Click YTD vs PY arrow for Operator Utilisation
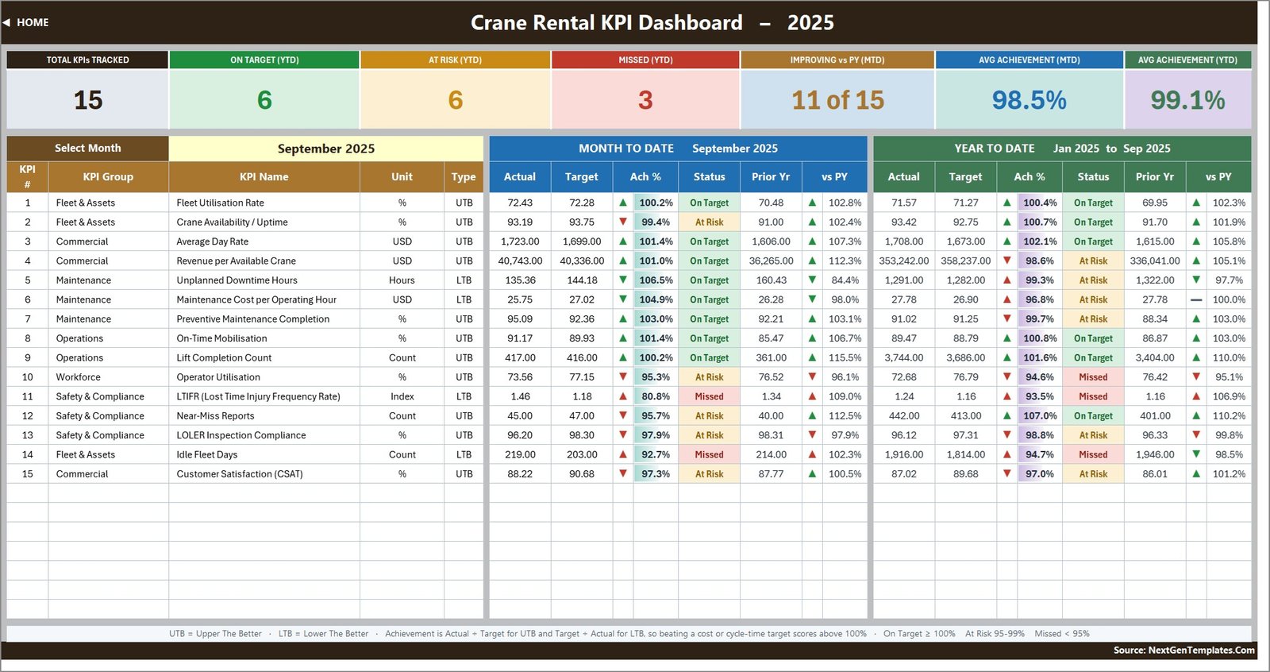 [x=1196, y=377]
